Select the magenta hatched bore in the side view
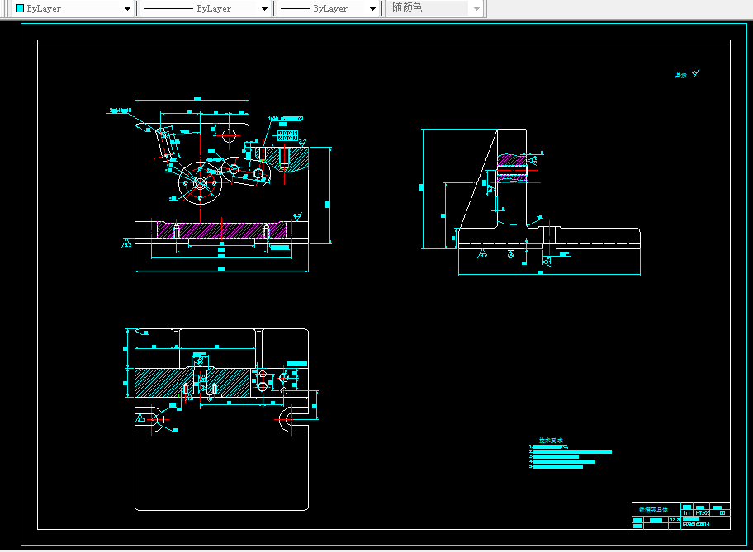The width and height of the screenshot is (753, 552). pyautogui.click(x=513, y=167)
